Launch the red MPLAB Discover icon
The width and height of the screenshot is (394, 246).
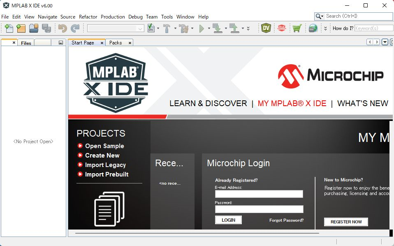[x=281, y=28]
